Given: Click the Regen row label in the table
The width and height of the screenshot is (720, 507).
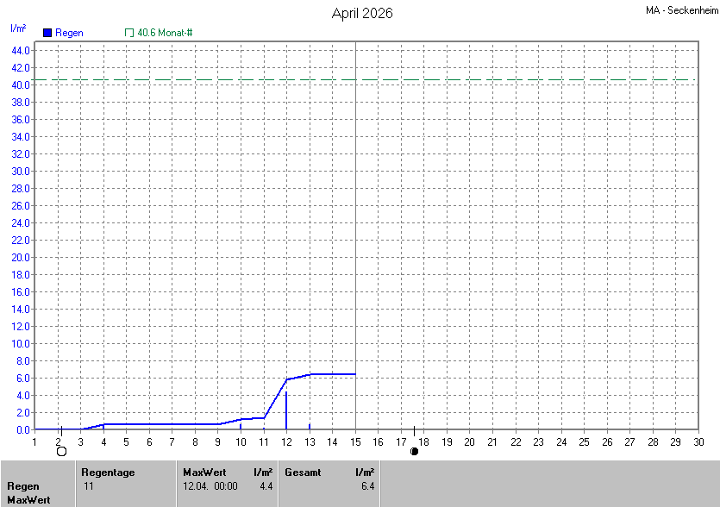Looking at the screenshot, I should click(23, 486).
